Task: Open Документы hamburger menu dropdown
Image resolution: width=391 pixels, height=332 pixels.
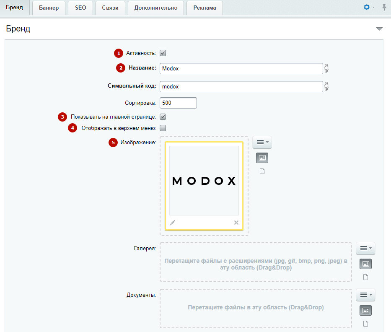Action: 365,295
